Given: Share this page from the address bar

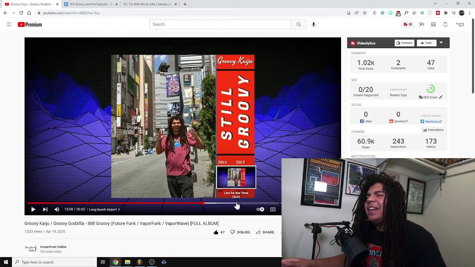Looking at the screenshot, I should point(356,13).
